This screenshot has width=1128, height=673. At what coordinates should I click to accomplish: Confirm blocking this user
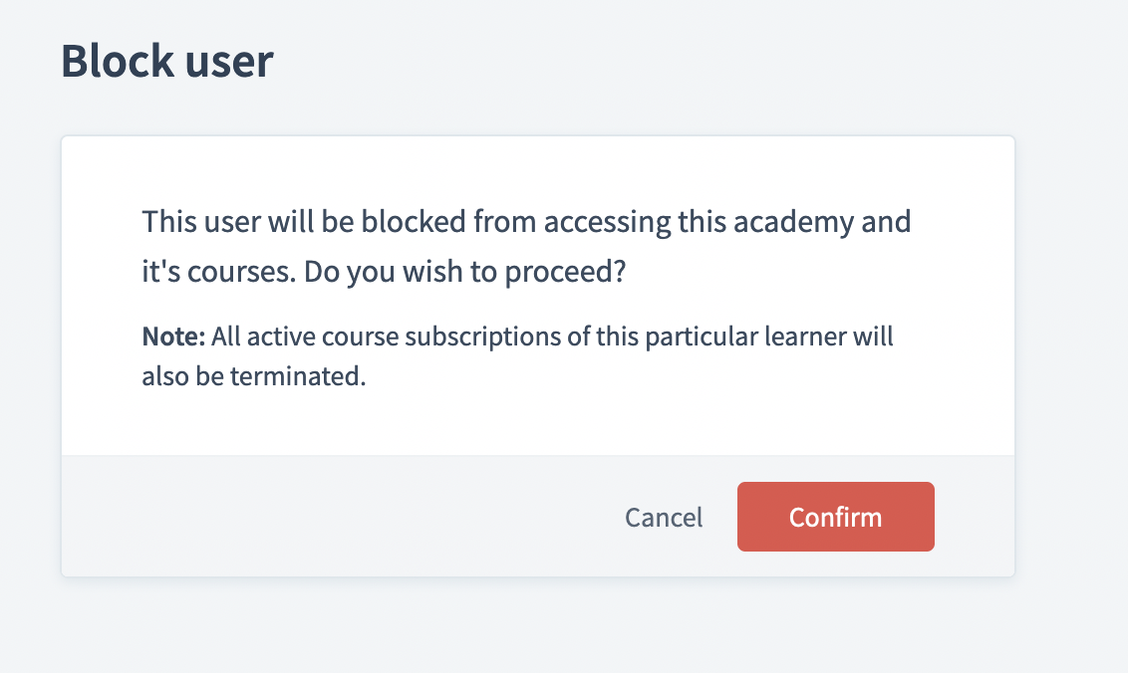(835, 517)
